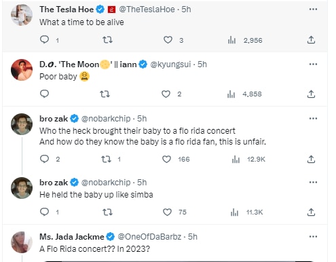Like The Tesla Hoe's tweet
The image size is (336, 262).
[168, 40]
